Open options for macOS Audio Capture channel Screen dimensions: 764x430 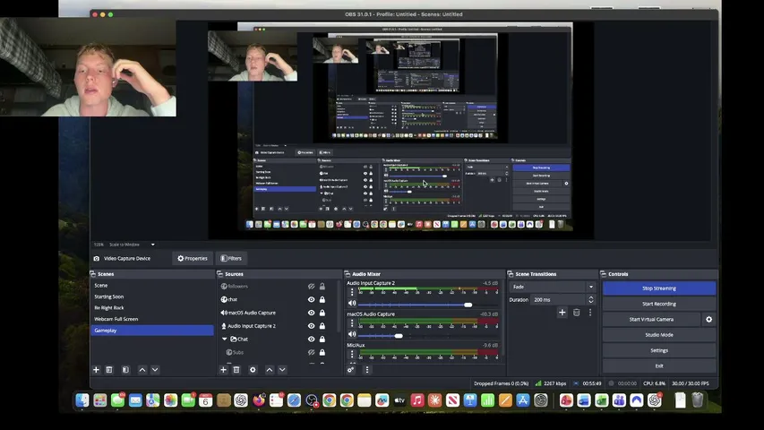tap(352, 323)
